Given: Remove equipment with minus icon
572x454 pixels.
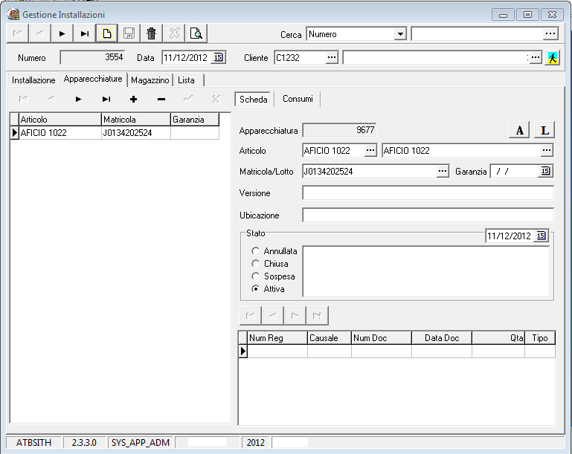Looking at the screenshot, I should [161, 99].
